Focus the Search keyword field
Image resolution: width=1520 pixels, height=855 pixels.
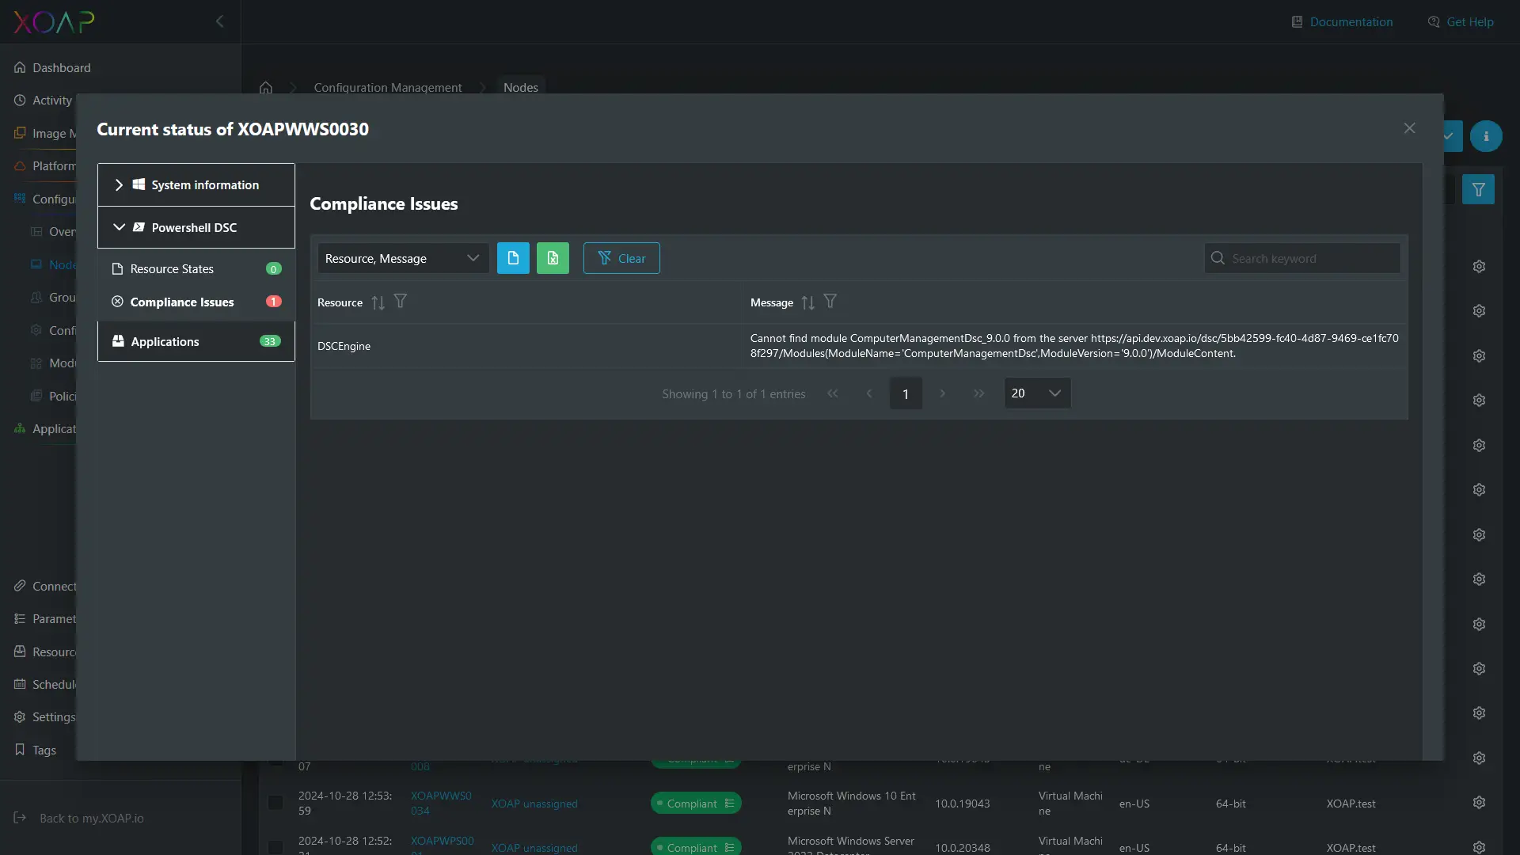pos(1302,258)
